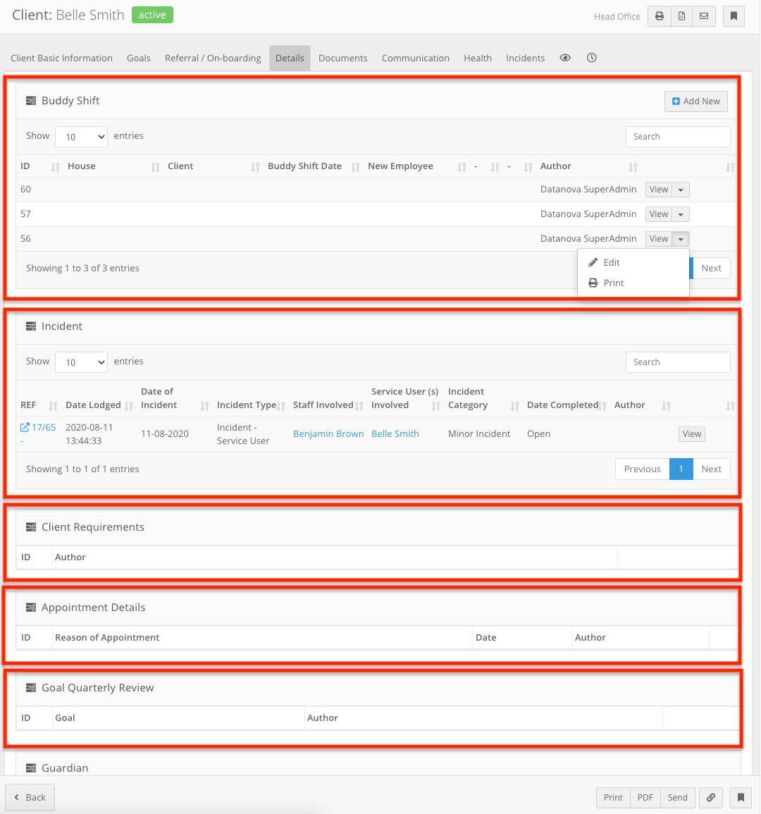Open the Documents tab
The height and width of the screenshot is (814, 761).
coord(342,58)
